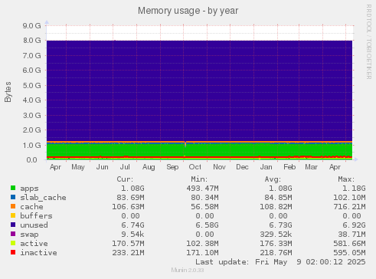Click the slab_cache current value 83.69M

pyautogui.click(x=130, y=198)
